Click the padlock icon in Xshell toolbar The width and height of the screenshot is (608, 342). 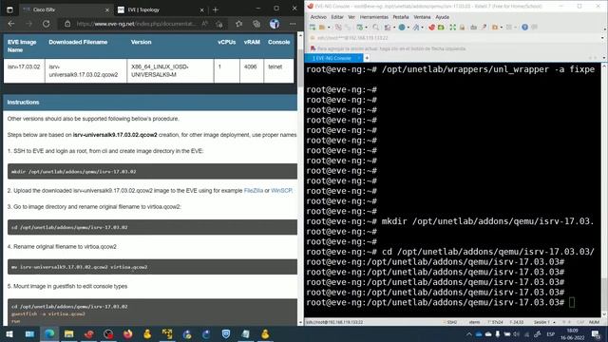462,28
